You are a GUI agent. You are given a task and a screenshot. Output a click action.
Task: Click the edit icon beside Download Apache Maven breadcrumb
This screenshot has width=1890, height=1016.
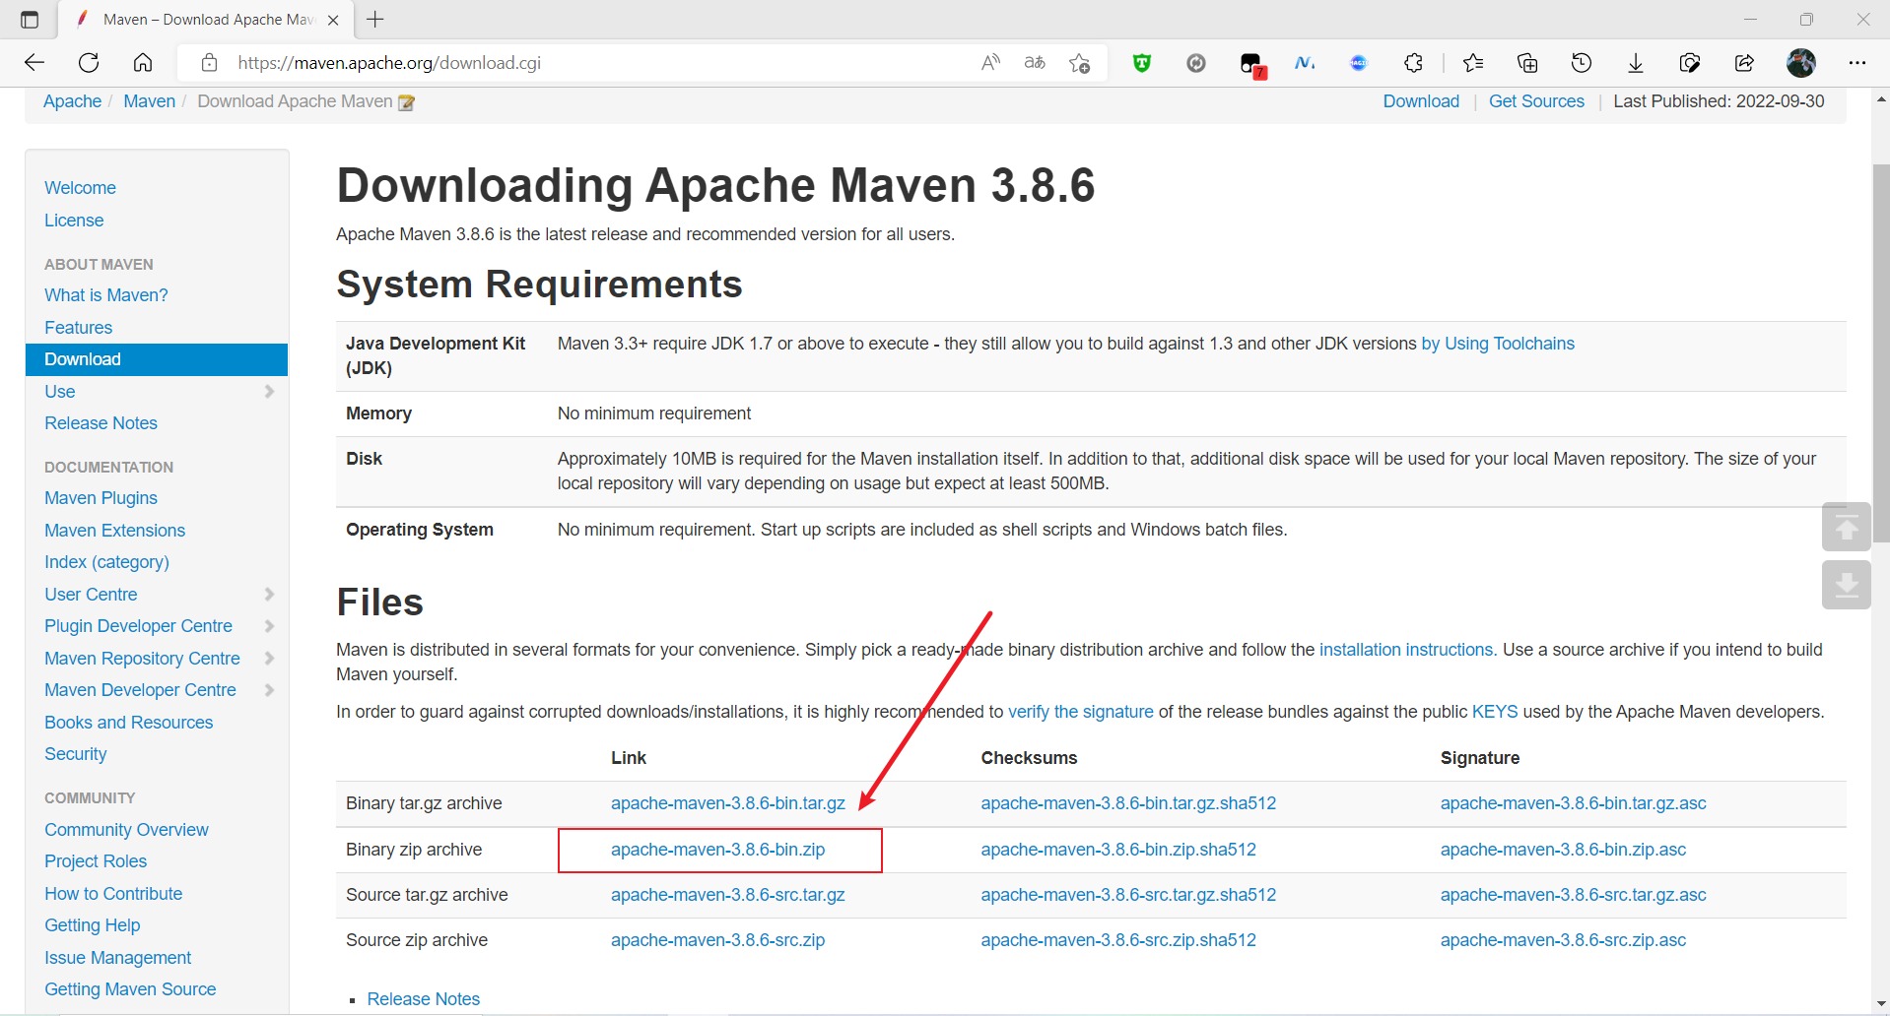coord(405,101)
